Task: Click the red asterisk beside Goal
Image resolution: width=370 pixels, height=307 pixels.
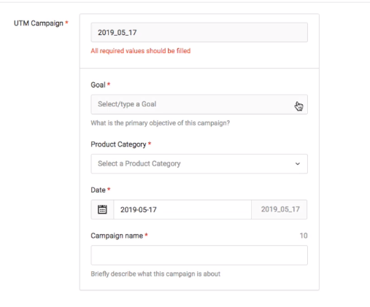Action: 109,84
